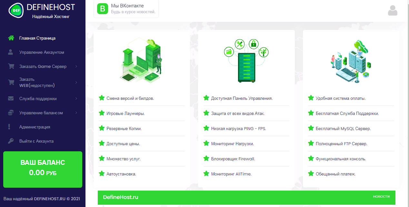Viewport: 409px width, 207px height.
Task: Expand the Заказать Game Сервер submenu arrow
Action: (76, 66)
